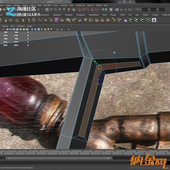Open the Create UVs menu
This screenshot has width=170, height=170.
80,5
